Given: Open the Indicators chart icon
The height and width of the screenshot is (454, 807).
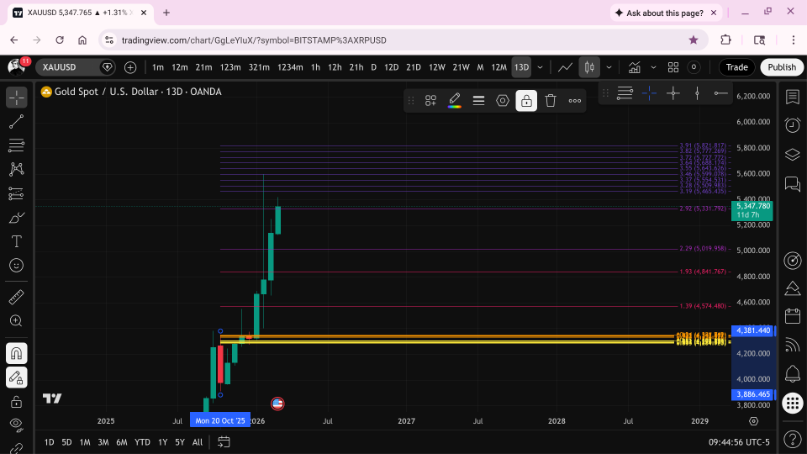Looking at the screenshot, I should click(x=634, y=67).
